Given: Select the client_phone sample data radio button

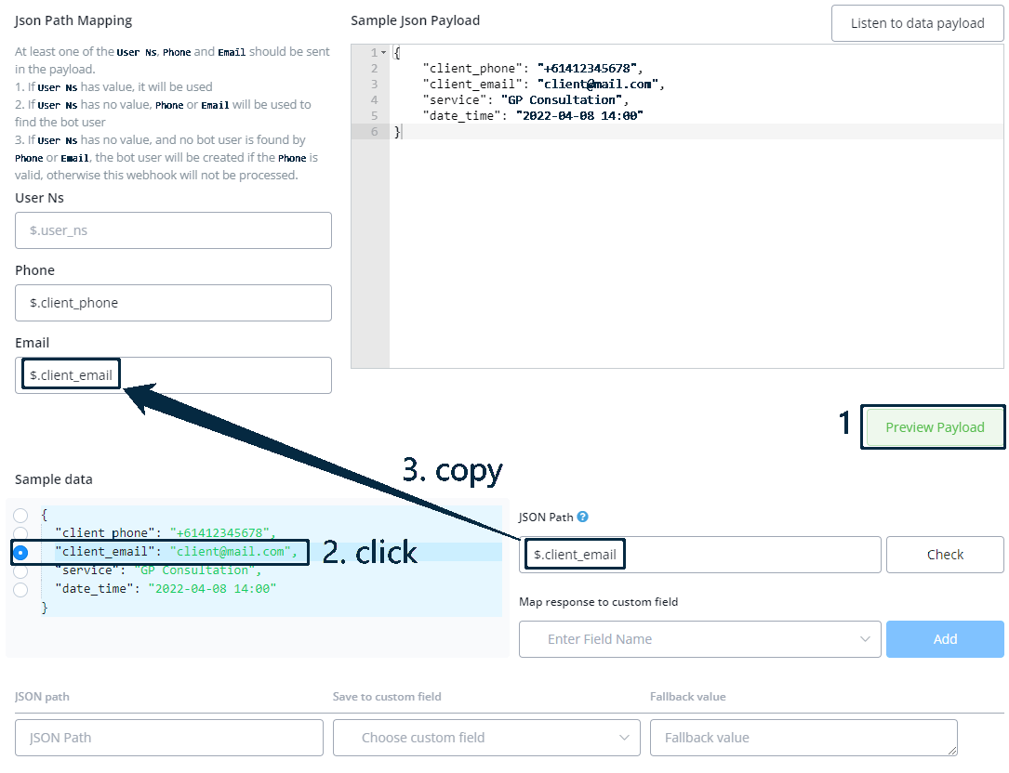Looking at the screenshot, I should pyautogui.click(x=20, y=534).
